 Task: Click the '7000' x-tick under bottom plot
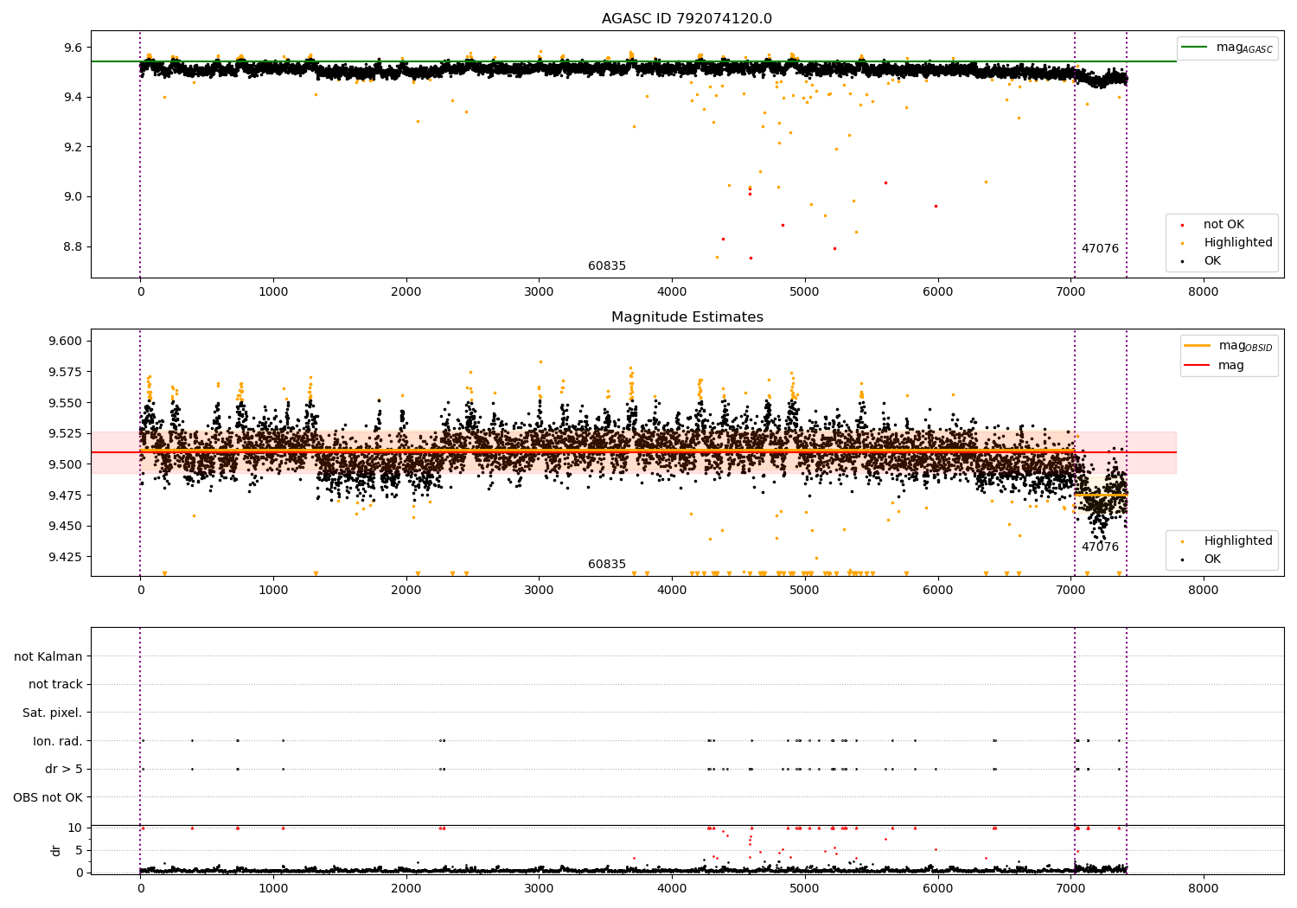point(1070,889)
